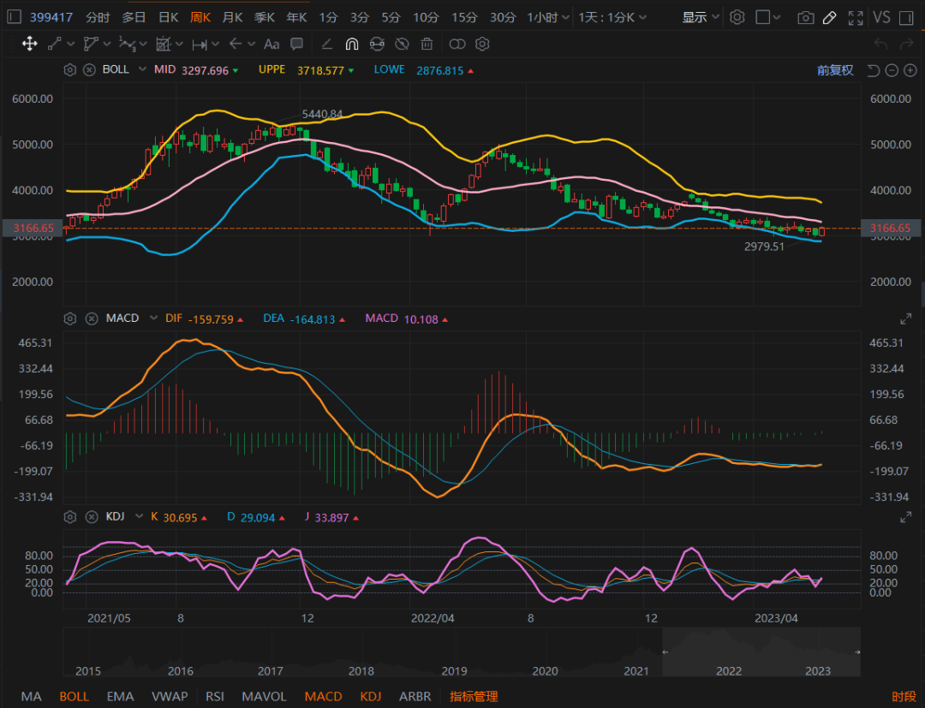Screen dimensions: 925x708
Task: Toggle hide all drawings eye icon
Action: pyautogui.click(x=402, y=45)
